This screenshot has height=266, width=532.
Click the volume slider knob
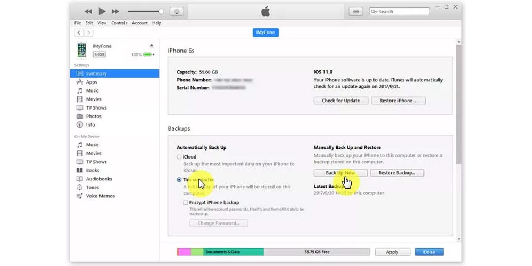(161, 12)
